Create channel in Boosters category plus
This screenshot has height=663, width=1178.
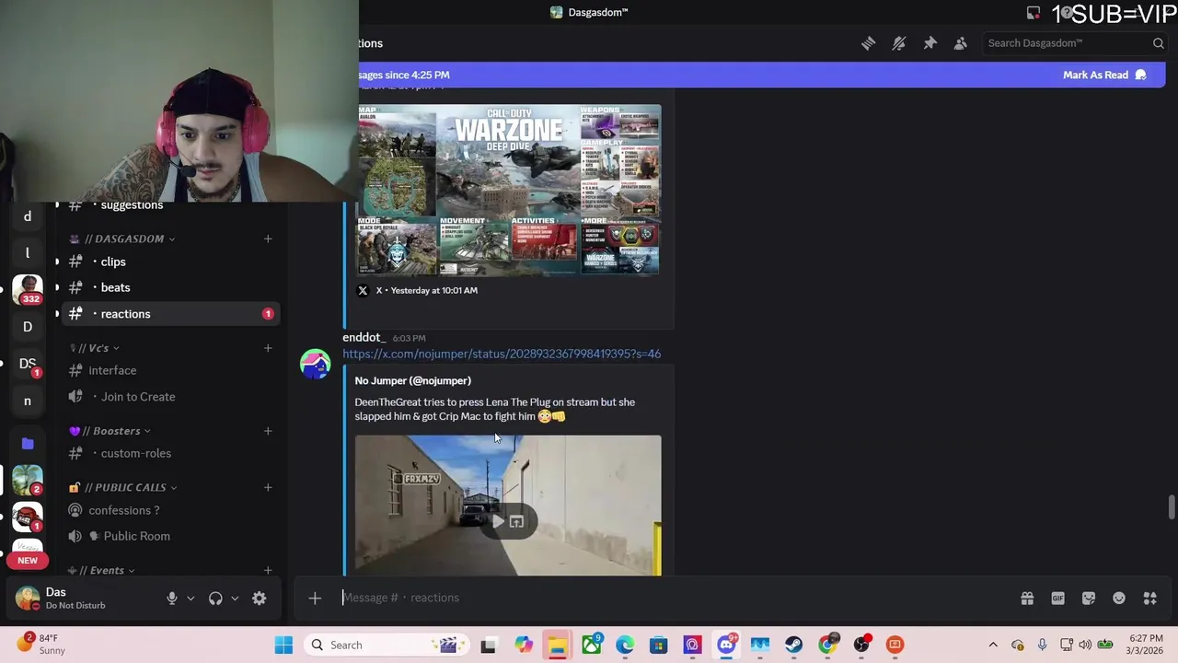(268, 431)
